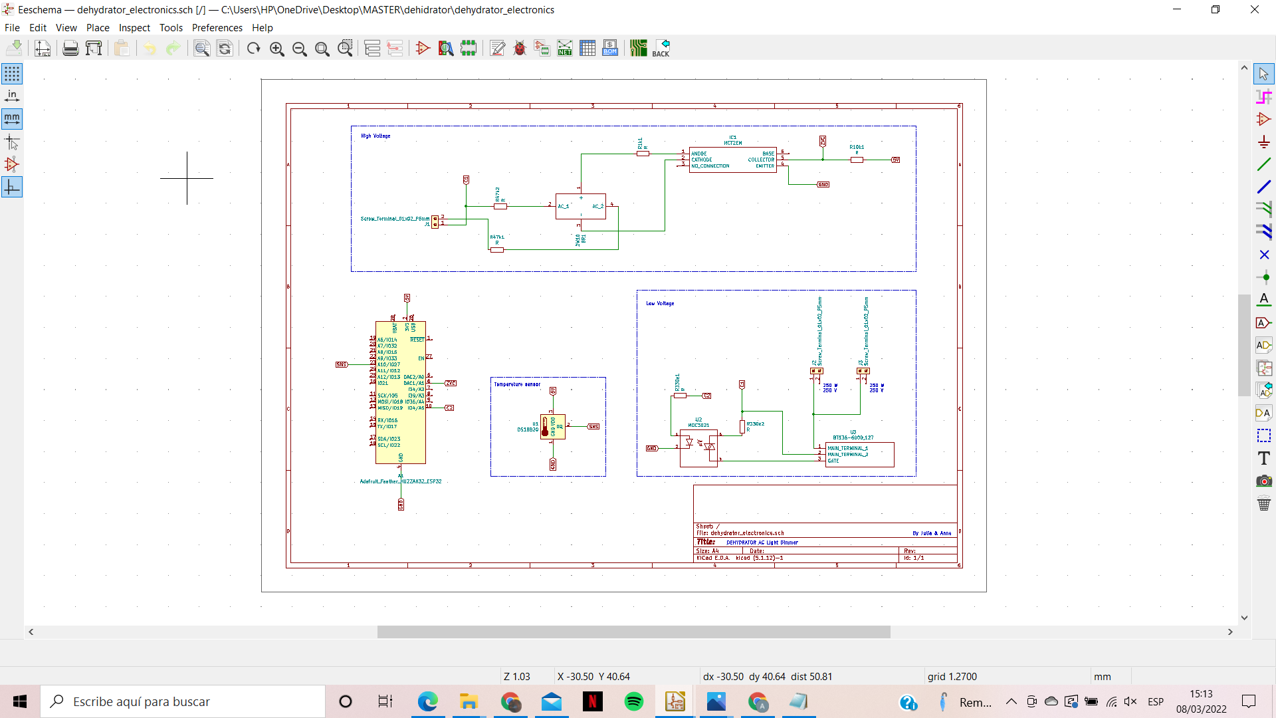This screenshot has width=1276, height=718.
Task: Toggle full-window cursor shape
Action: click(12, 142)
